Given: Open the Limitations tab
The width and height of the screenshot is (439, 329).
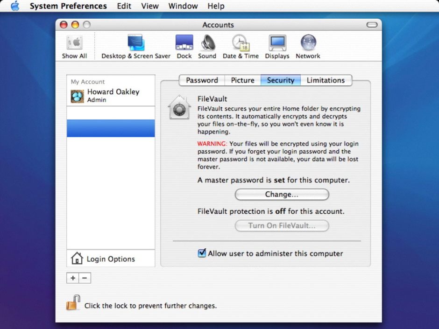Looking at the screenshot, I should (x=326, y=80).
